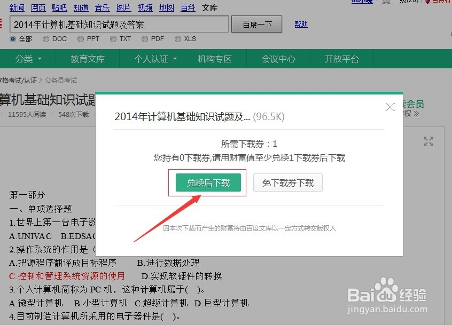Click the text 所需下载券：1
The height and width of the screenshot is (325, 452).
tap(249, 144)
